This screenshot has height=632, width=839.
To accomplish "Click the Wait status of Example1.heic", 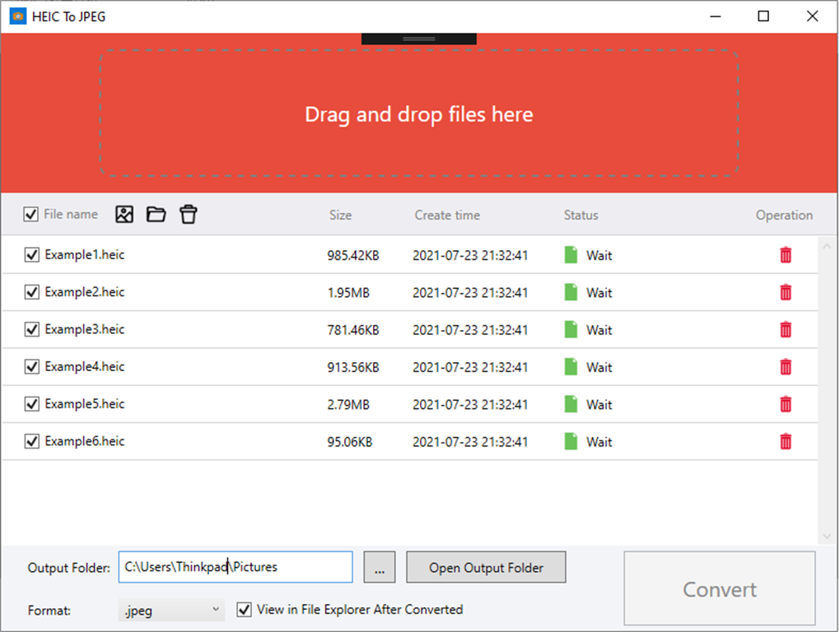I will 599,256.
